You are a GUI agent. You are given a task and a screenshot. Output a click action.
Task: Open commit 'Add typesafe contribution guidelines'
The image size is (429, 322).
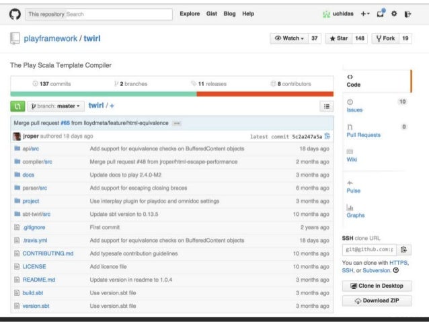pyautogui.click(x=134, y=253)
